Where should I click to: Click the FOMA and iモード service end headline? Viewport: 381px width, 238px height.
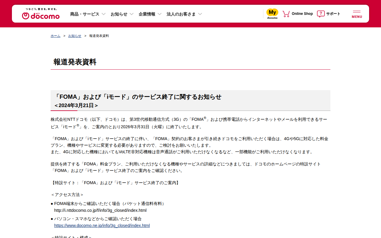pos(138,97)
